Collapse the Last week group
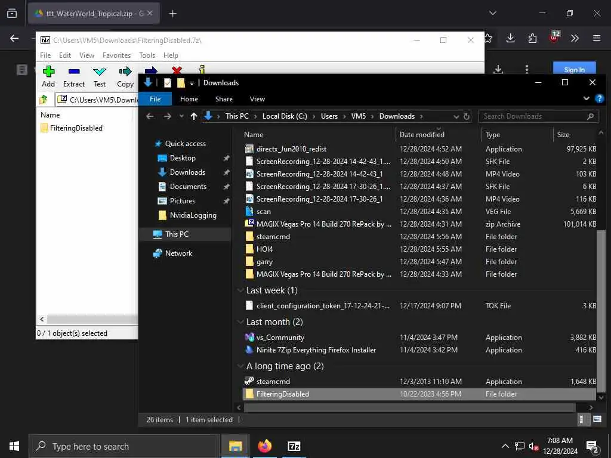 pos(240,290)
